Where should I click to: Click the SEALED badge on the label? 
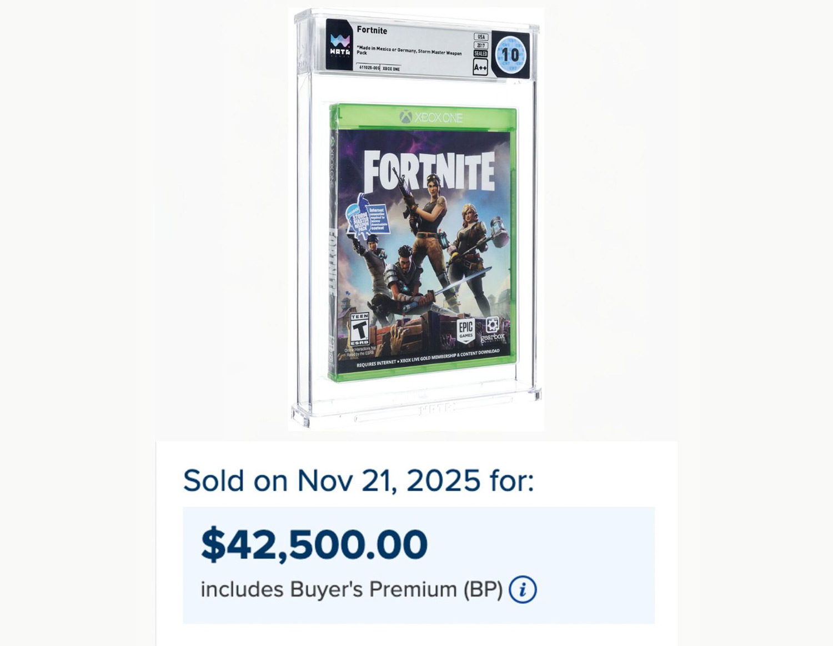480,53
